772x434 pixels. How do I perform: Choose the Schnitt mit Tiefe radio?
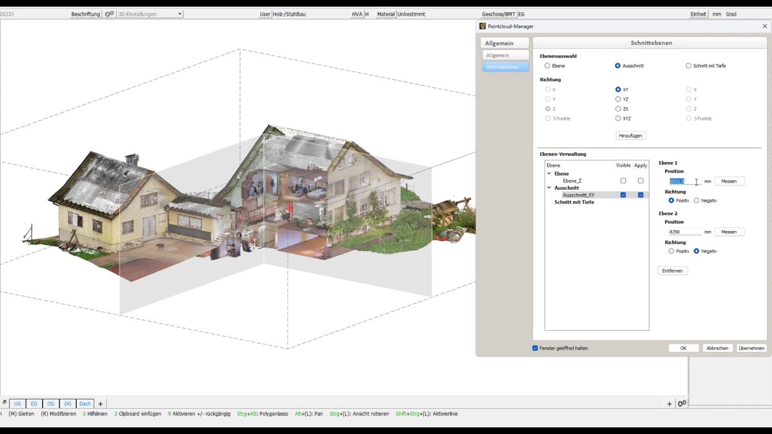click(x=688, y=66)
